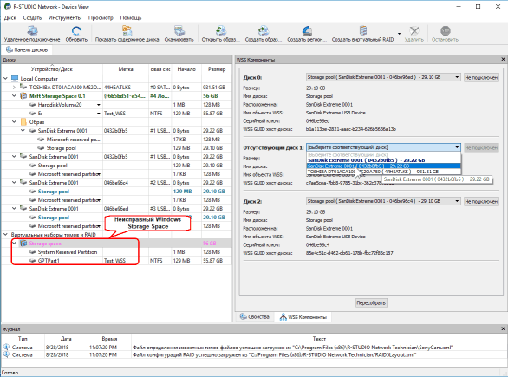Viewport: 508px width, 377px height.
Task: Click the E: volume icon
Action: [x=32, y=114]
